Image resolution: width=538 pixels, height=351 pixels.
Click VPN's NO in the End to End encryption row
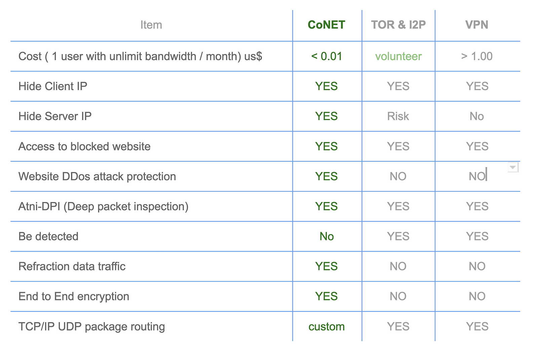coord(477,297)
